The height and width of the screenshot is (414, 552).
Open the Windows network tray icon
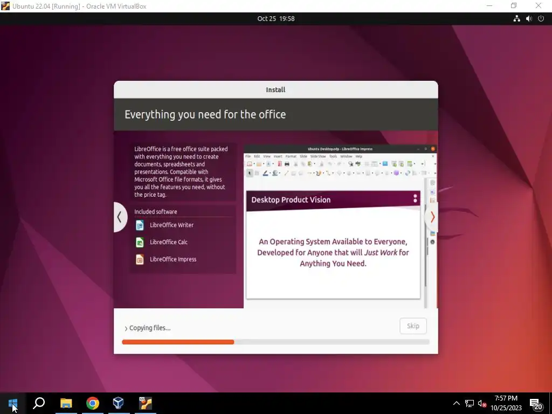[x=470, y=403]
